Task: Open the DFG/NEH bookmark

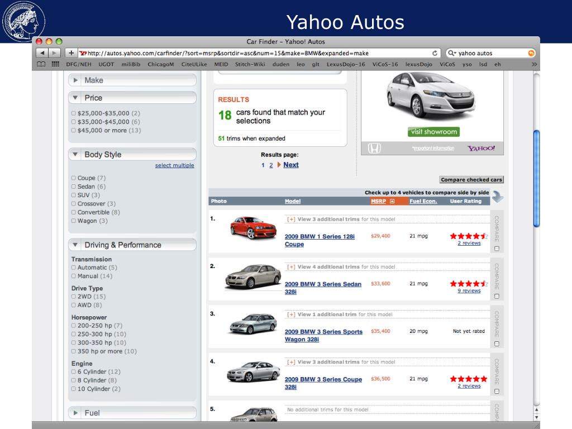Action: point(79,64)
